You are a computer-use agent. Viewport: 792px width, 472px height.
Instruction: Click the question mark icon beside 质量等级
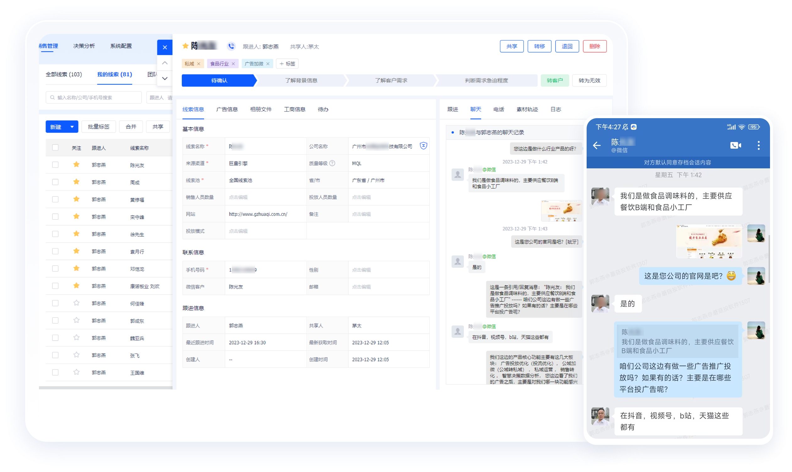[332, 163]
